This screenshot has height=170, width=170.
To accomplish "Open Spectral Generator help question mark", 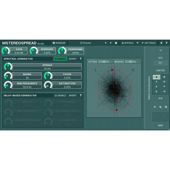I will (x=81, y=59).
